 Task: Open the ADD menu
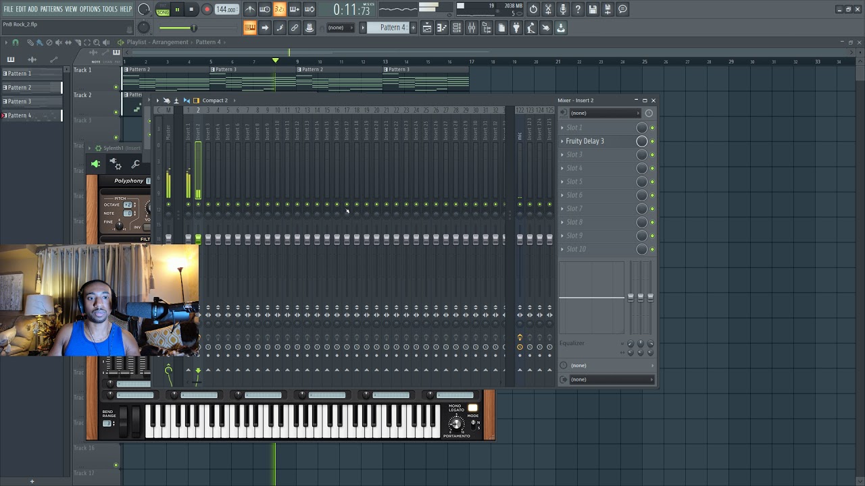point(33,9)
